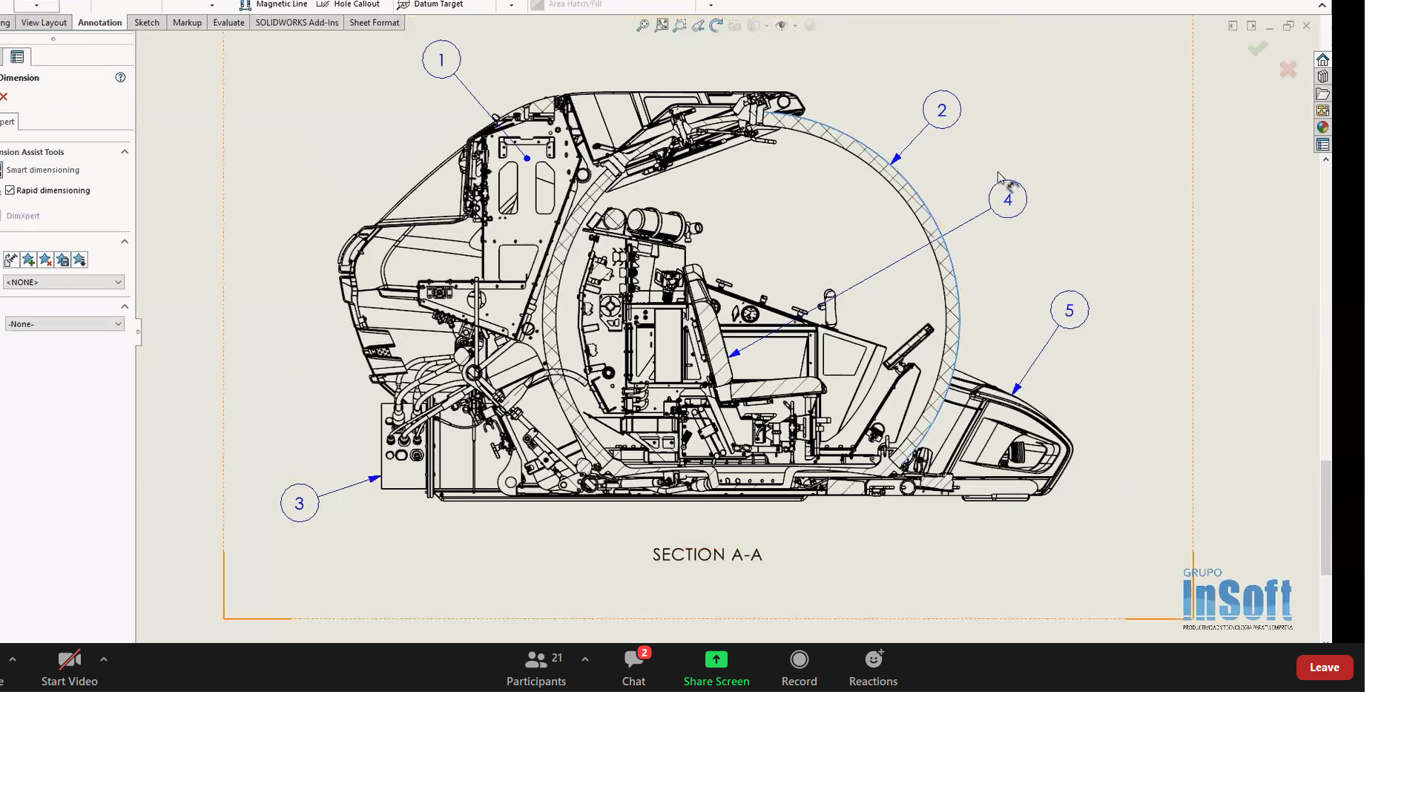Click the green checkmark confirm icon

pyautogui.click(x=1257, y=49)
